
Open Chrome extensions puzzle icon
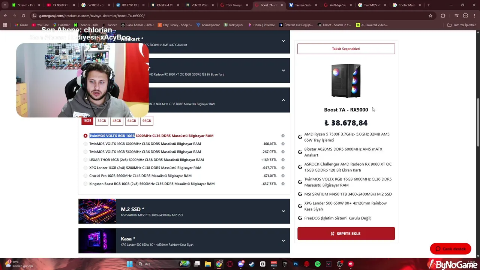coord(443,16)
